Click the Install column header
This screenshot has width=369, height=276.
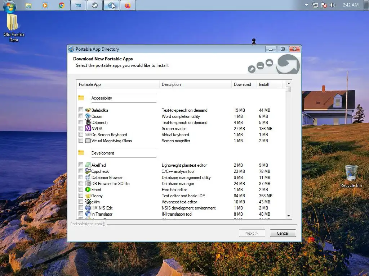click(269, 84)
